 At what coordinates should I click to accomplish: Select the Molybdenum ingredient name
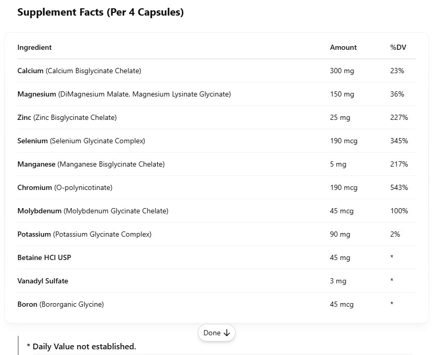(39, 211)
